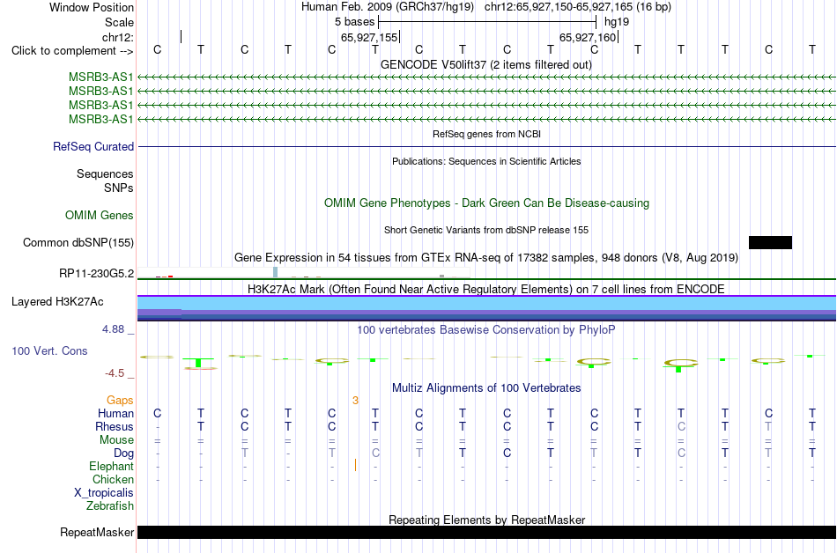Viewport: 837px width, 553px height.
Task: Click the SNPs track label
Action: click(119, 188)
